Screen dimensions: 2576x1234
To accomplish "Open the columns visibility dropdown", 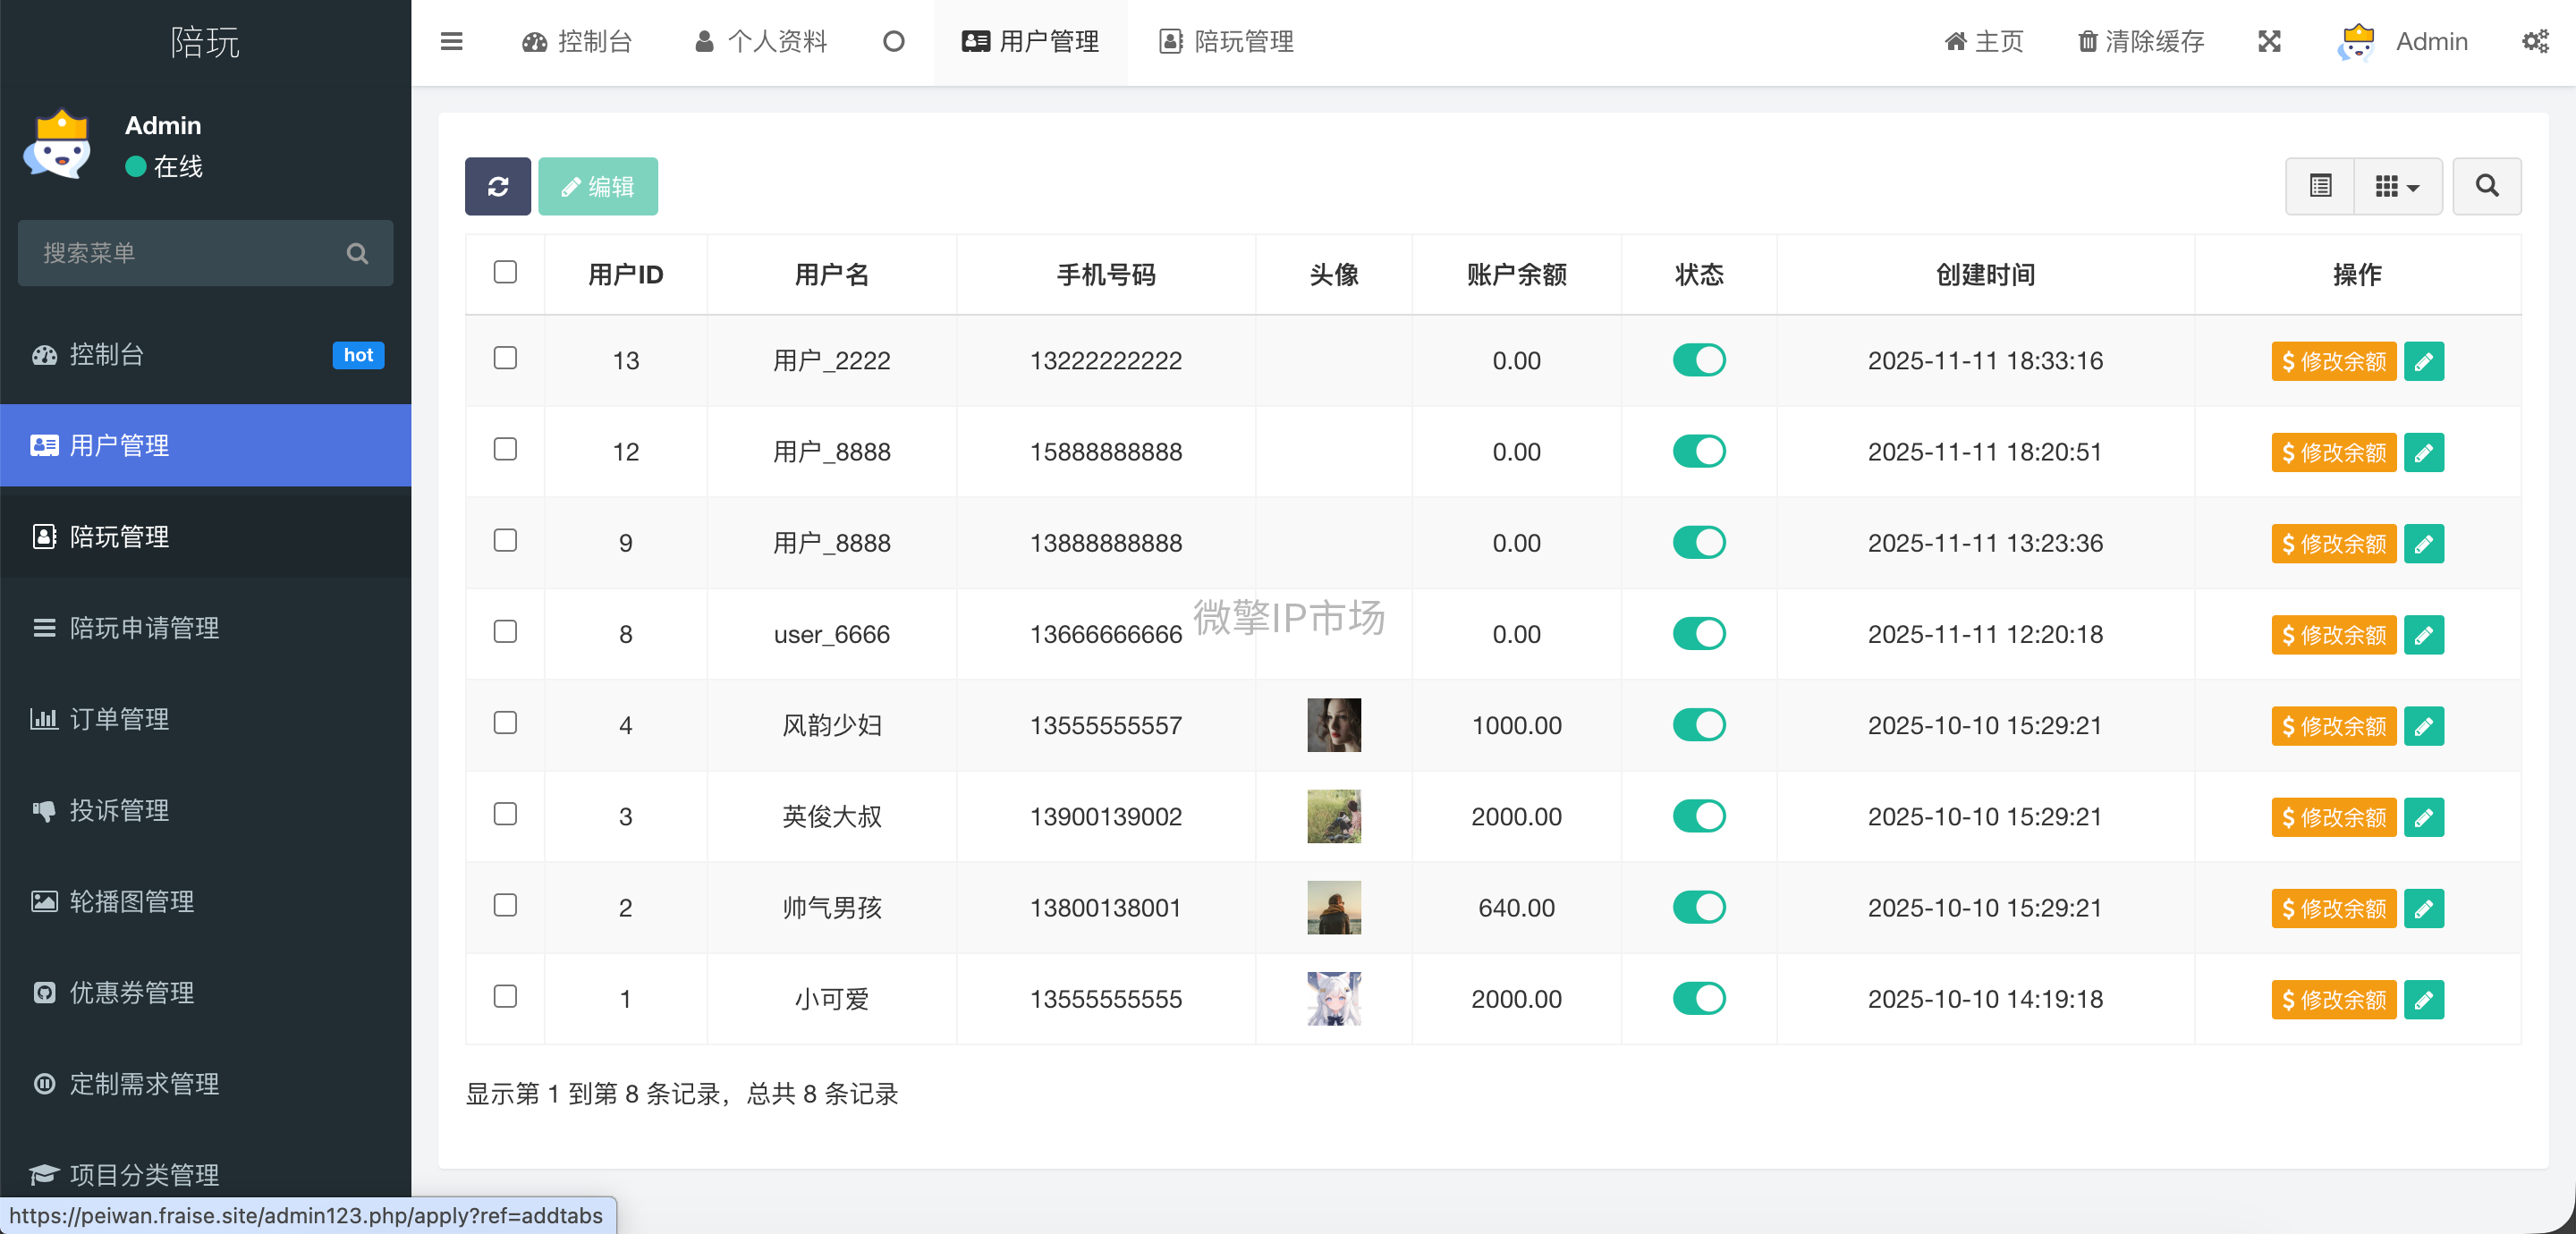I will coord(2398,186).
